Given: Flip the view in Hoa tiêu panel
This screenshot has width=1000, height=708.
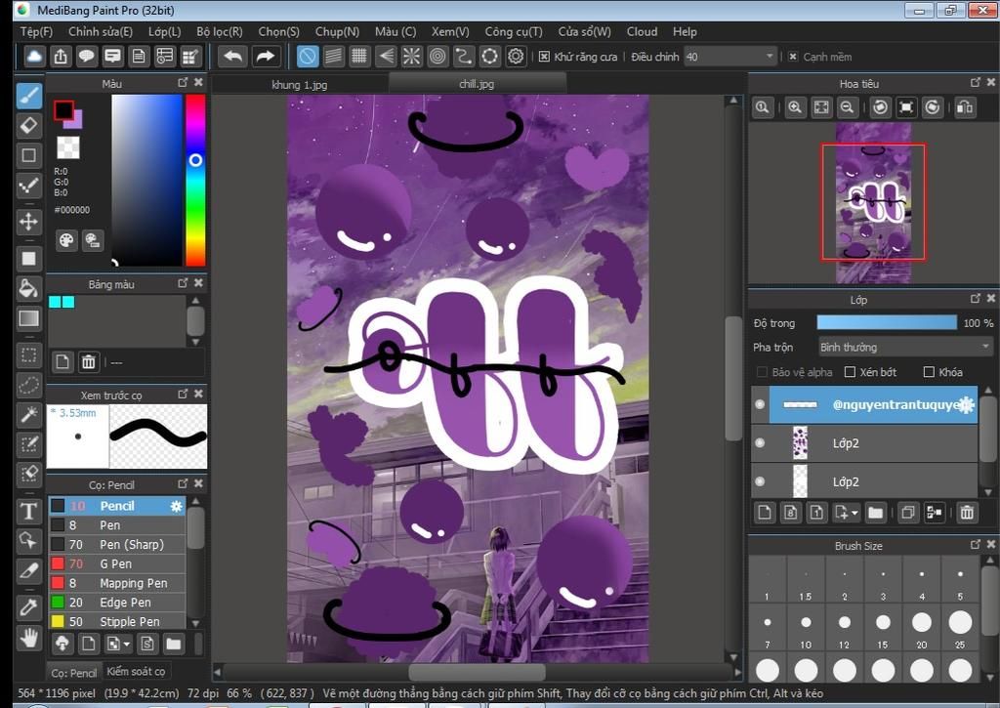Looking at the screenshot, I should pyautogui.click(x=964, y=107).
